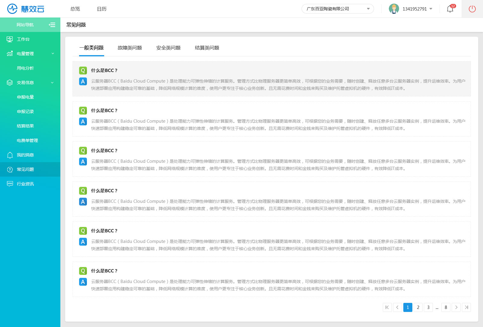Expand the 1341952791 user menu arrow
Viewport: 483px width, 327px height.
431,9
